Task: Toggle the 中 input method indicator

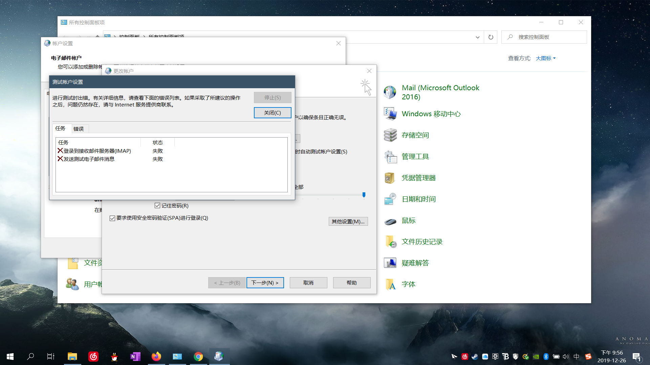Action: coord(576,357)
